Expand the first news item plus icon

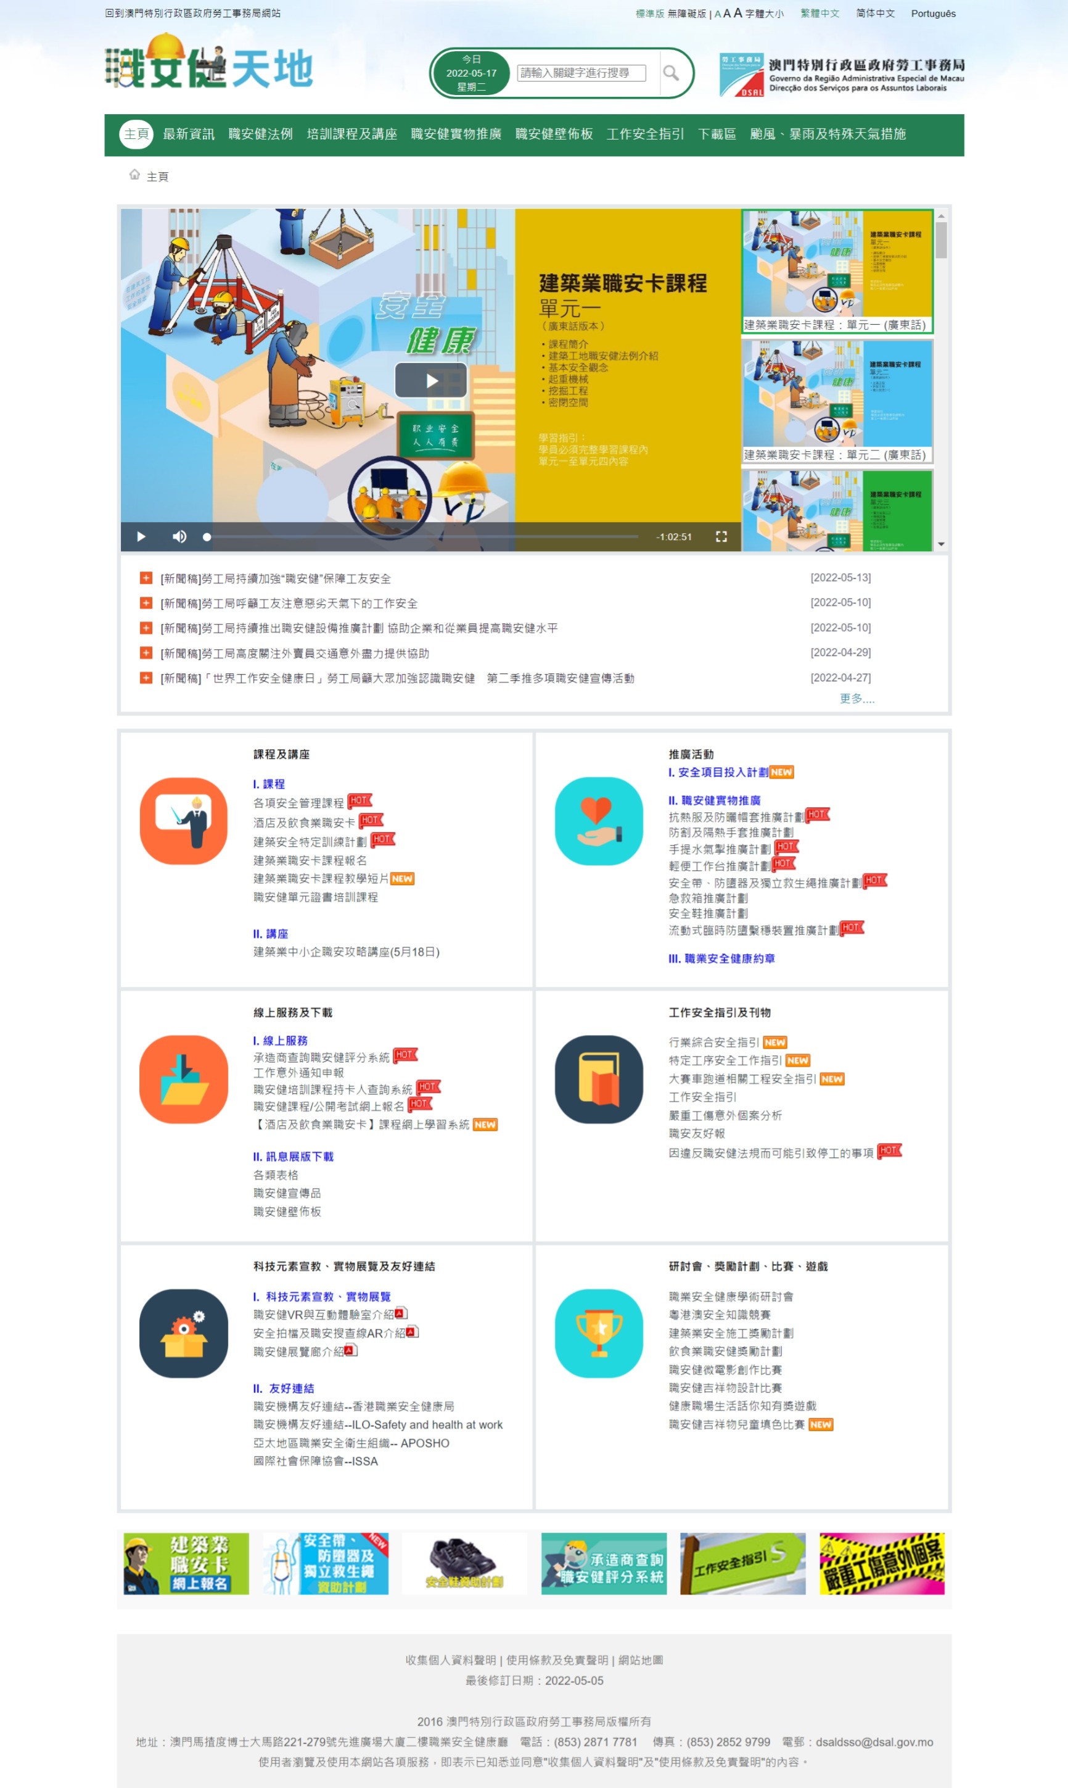point(146,578)
